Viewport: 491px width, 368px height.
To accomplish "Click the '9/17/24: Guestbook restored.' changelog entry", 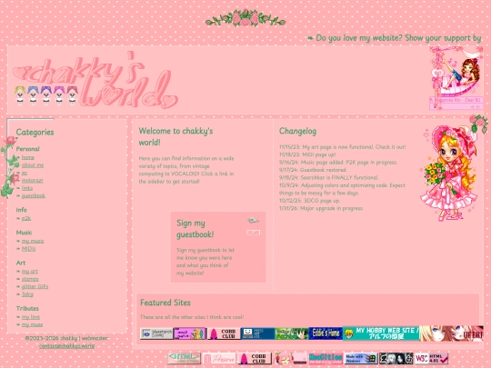I will pyautogui.click(x=313, y=170).
